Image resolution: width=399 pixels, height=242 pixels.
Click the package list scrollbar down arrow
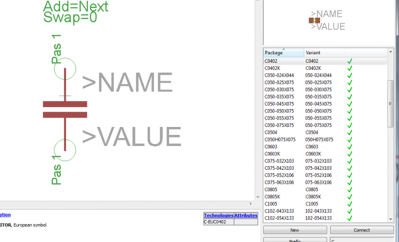[x=391, y=219]
